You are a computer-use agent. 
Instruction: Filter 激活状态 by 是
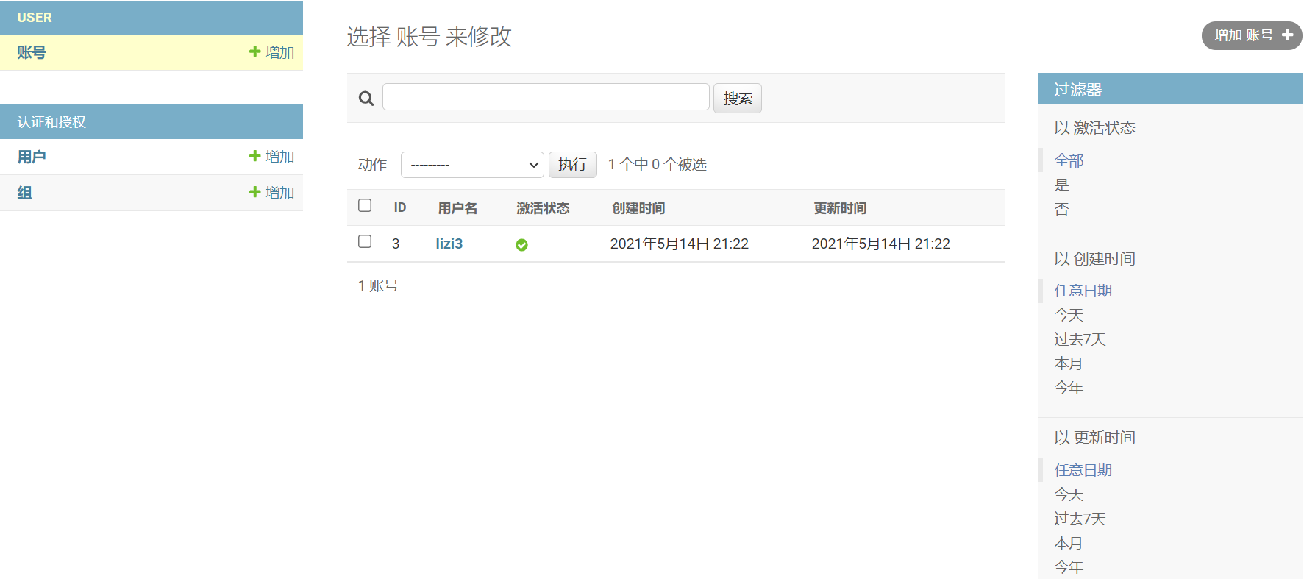coord(1062,185)
